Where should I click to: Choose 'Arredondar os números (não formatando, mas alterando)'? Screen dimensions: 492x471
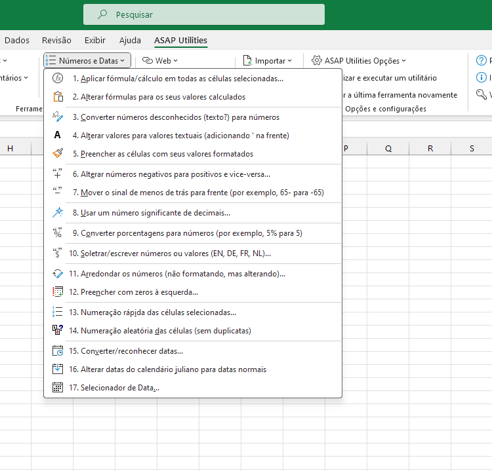click(193, 274)
